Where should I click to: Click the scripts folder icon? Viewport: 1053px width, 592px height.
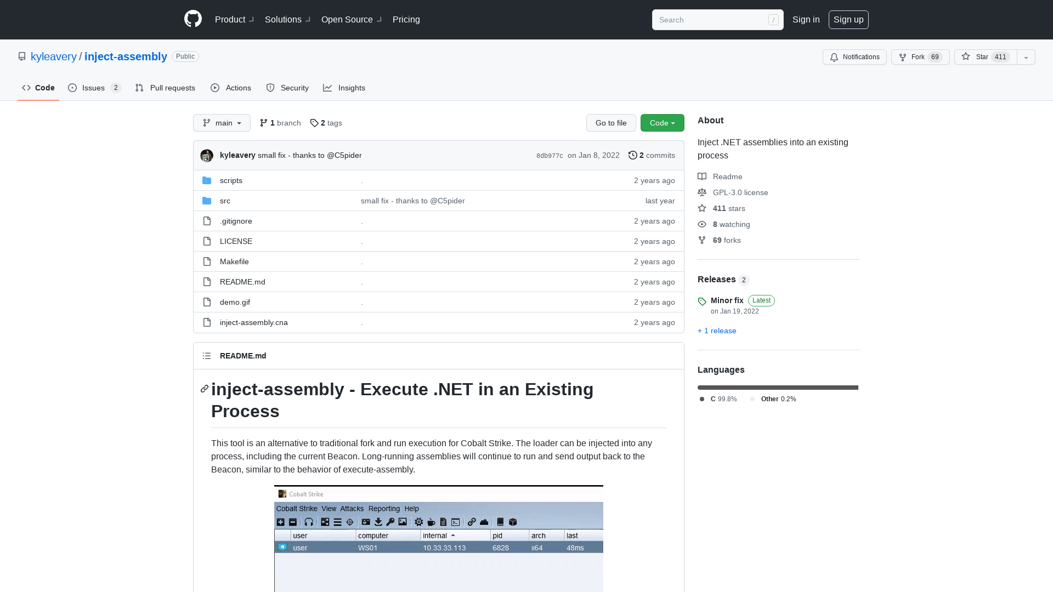pos(207,180)
